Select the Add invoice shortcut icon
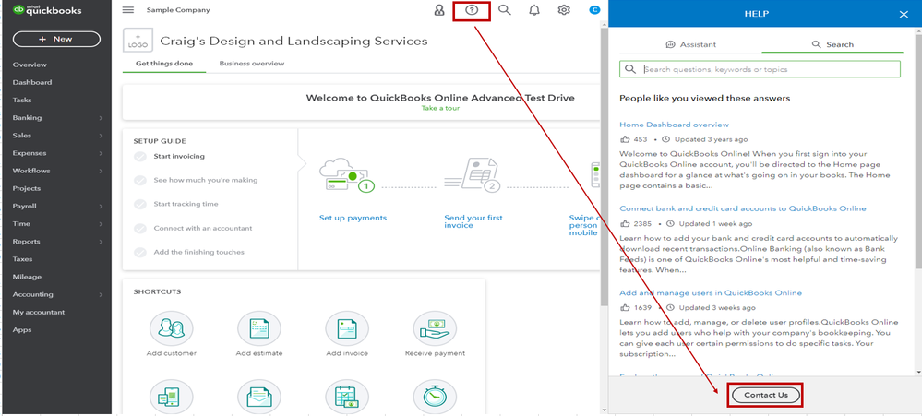Screen dimensions: 922x416 (x=347, y=328)
